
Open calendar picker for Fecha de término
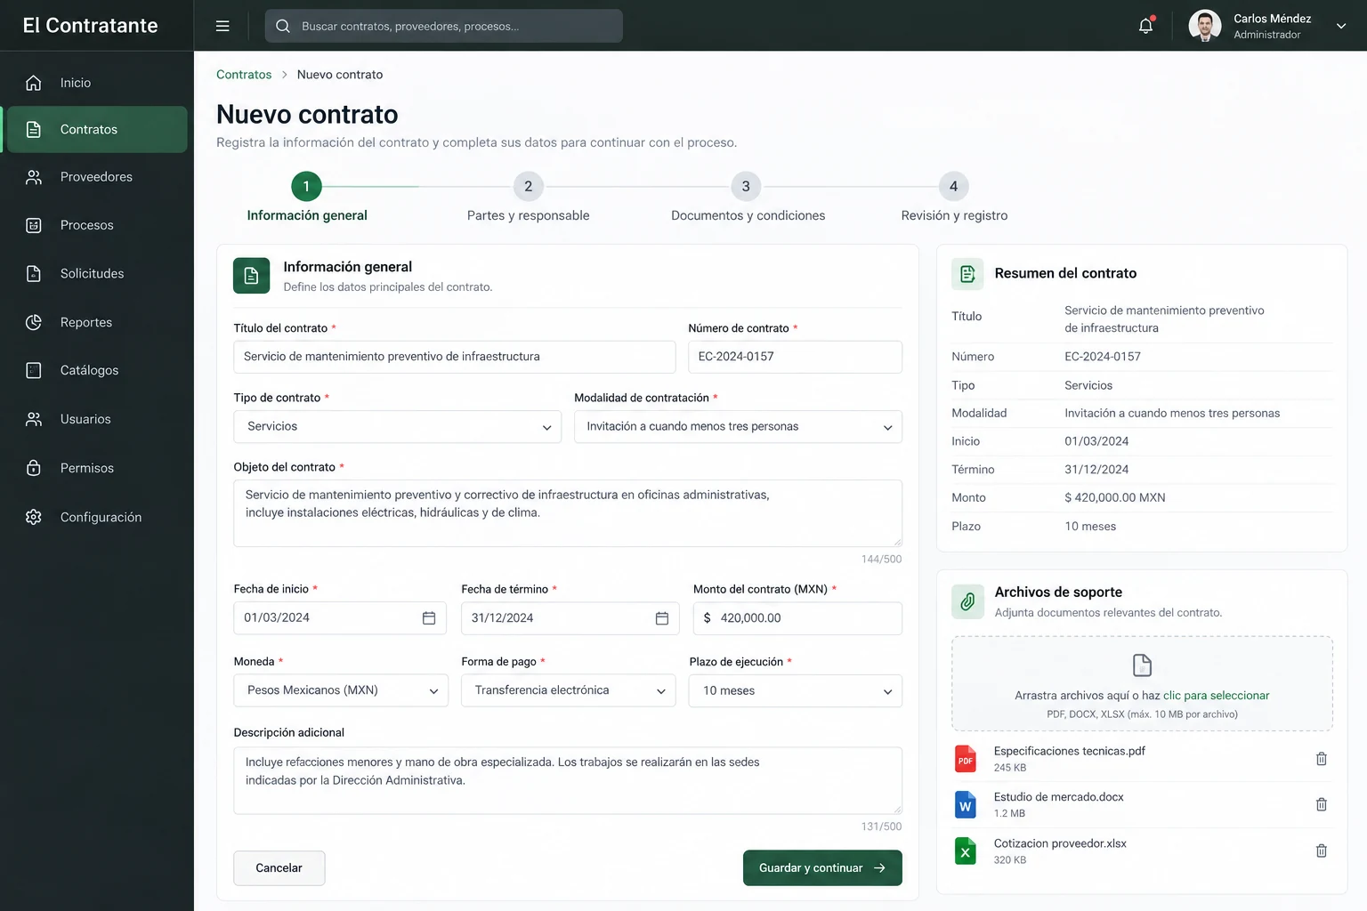click(662, 618)
